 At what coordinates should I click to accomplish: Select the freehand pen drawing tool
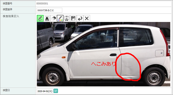click(x=40, y=18)
